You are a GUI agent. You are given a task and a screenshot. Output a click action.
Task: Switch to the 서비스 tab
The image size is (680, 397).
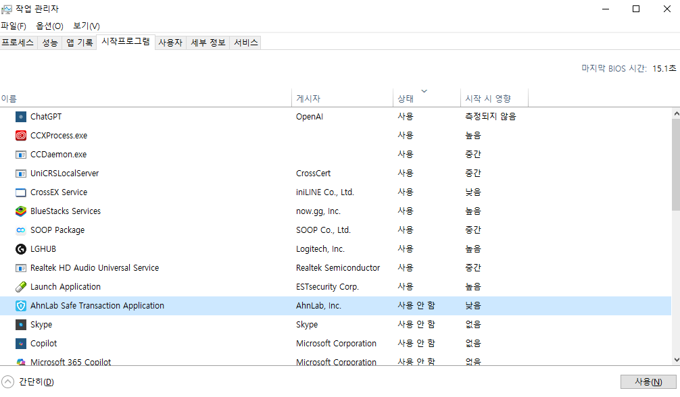click(x=246, y=43)
